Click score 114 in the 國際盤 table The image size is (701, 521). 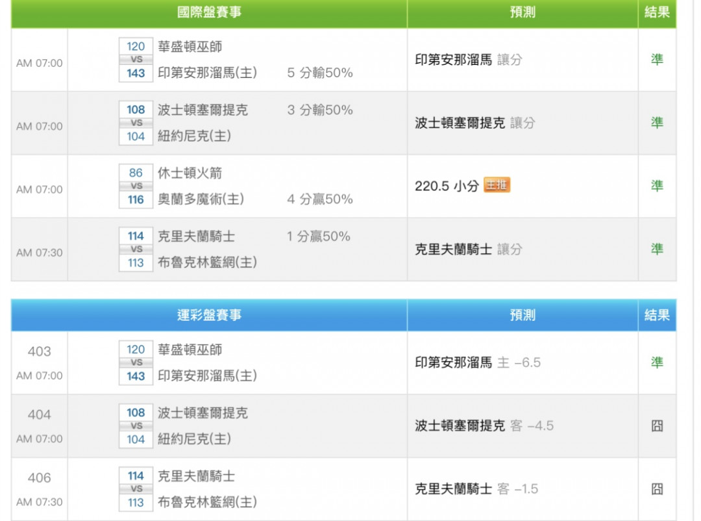pos(136,236)
